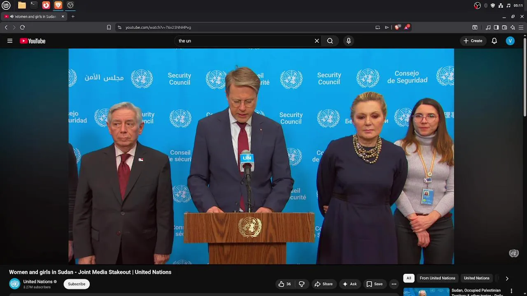527x296 pixels.
Task: Focus the YouTube URL address field
Action: tap(247, 28)
